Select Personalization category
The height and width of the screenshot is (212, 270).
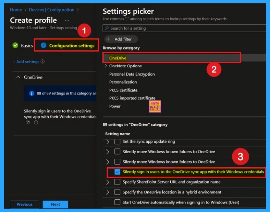[x=123, y=82]
